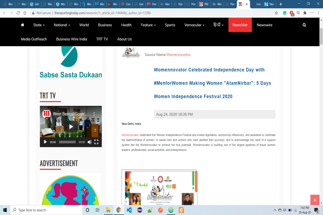Open the pink woman silhouette advertisement image
This screenshot has height=215, width=323.
[70, 189]
